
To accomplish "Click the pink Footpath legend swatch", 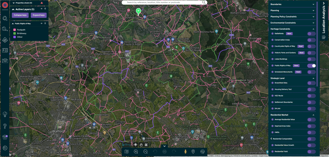I will click(15, 30).
